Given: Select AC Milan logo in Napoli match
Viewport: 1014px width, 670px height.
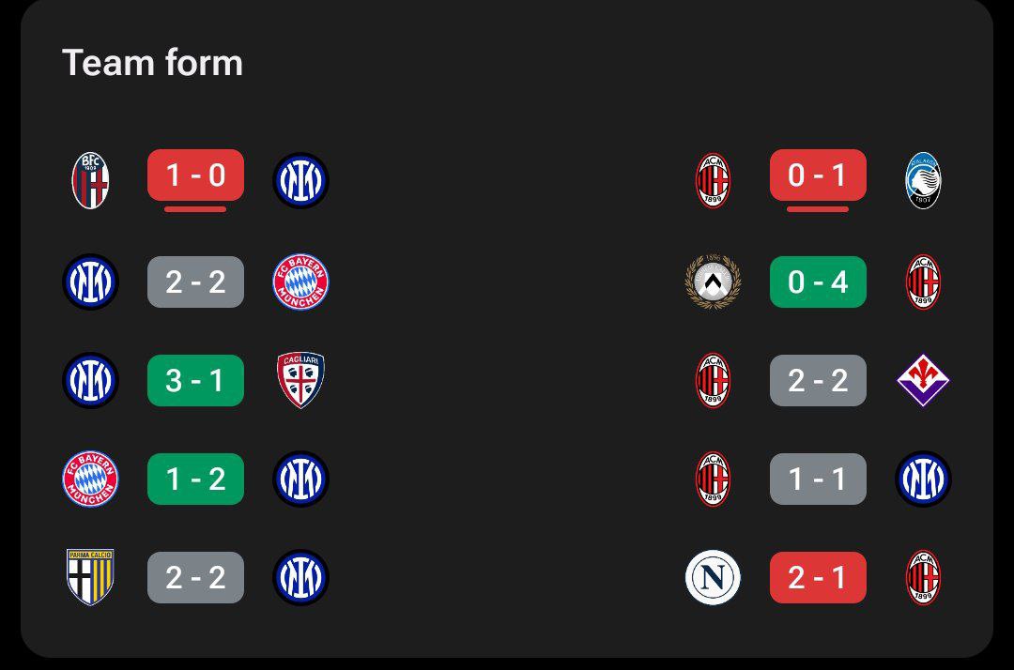Looking at the screenshot, I should tap(923, 577).
